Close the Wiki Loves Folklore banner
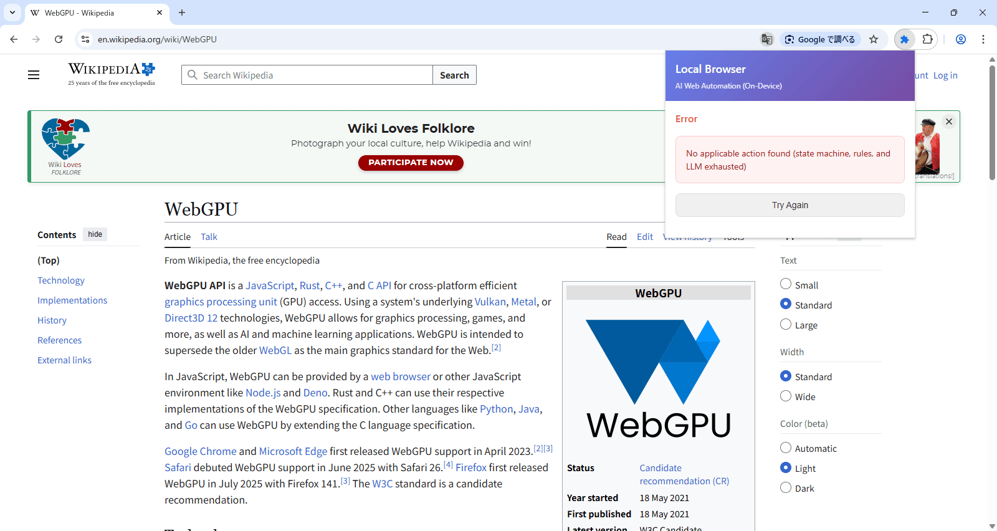Image resolution: width=997 pixels, height=531 pixels. click(949, 122)
